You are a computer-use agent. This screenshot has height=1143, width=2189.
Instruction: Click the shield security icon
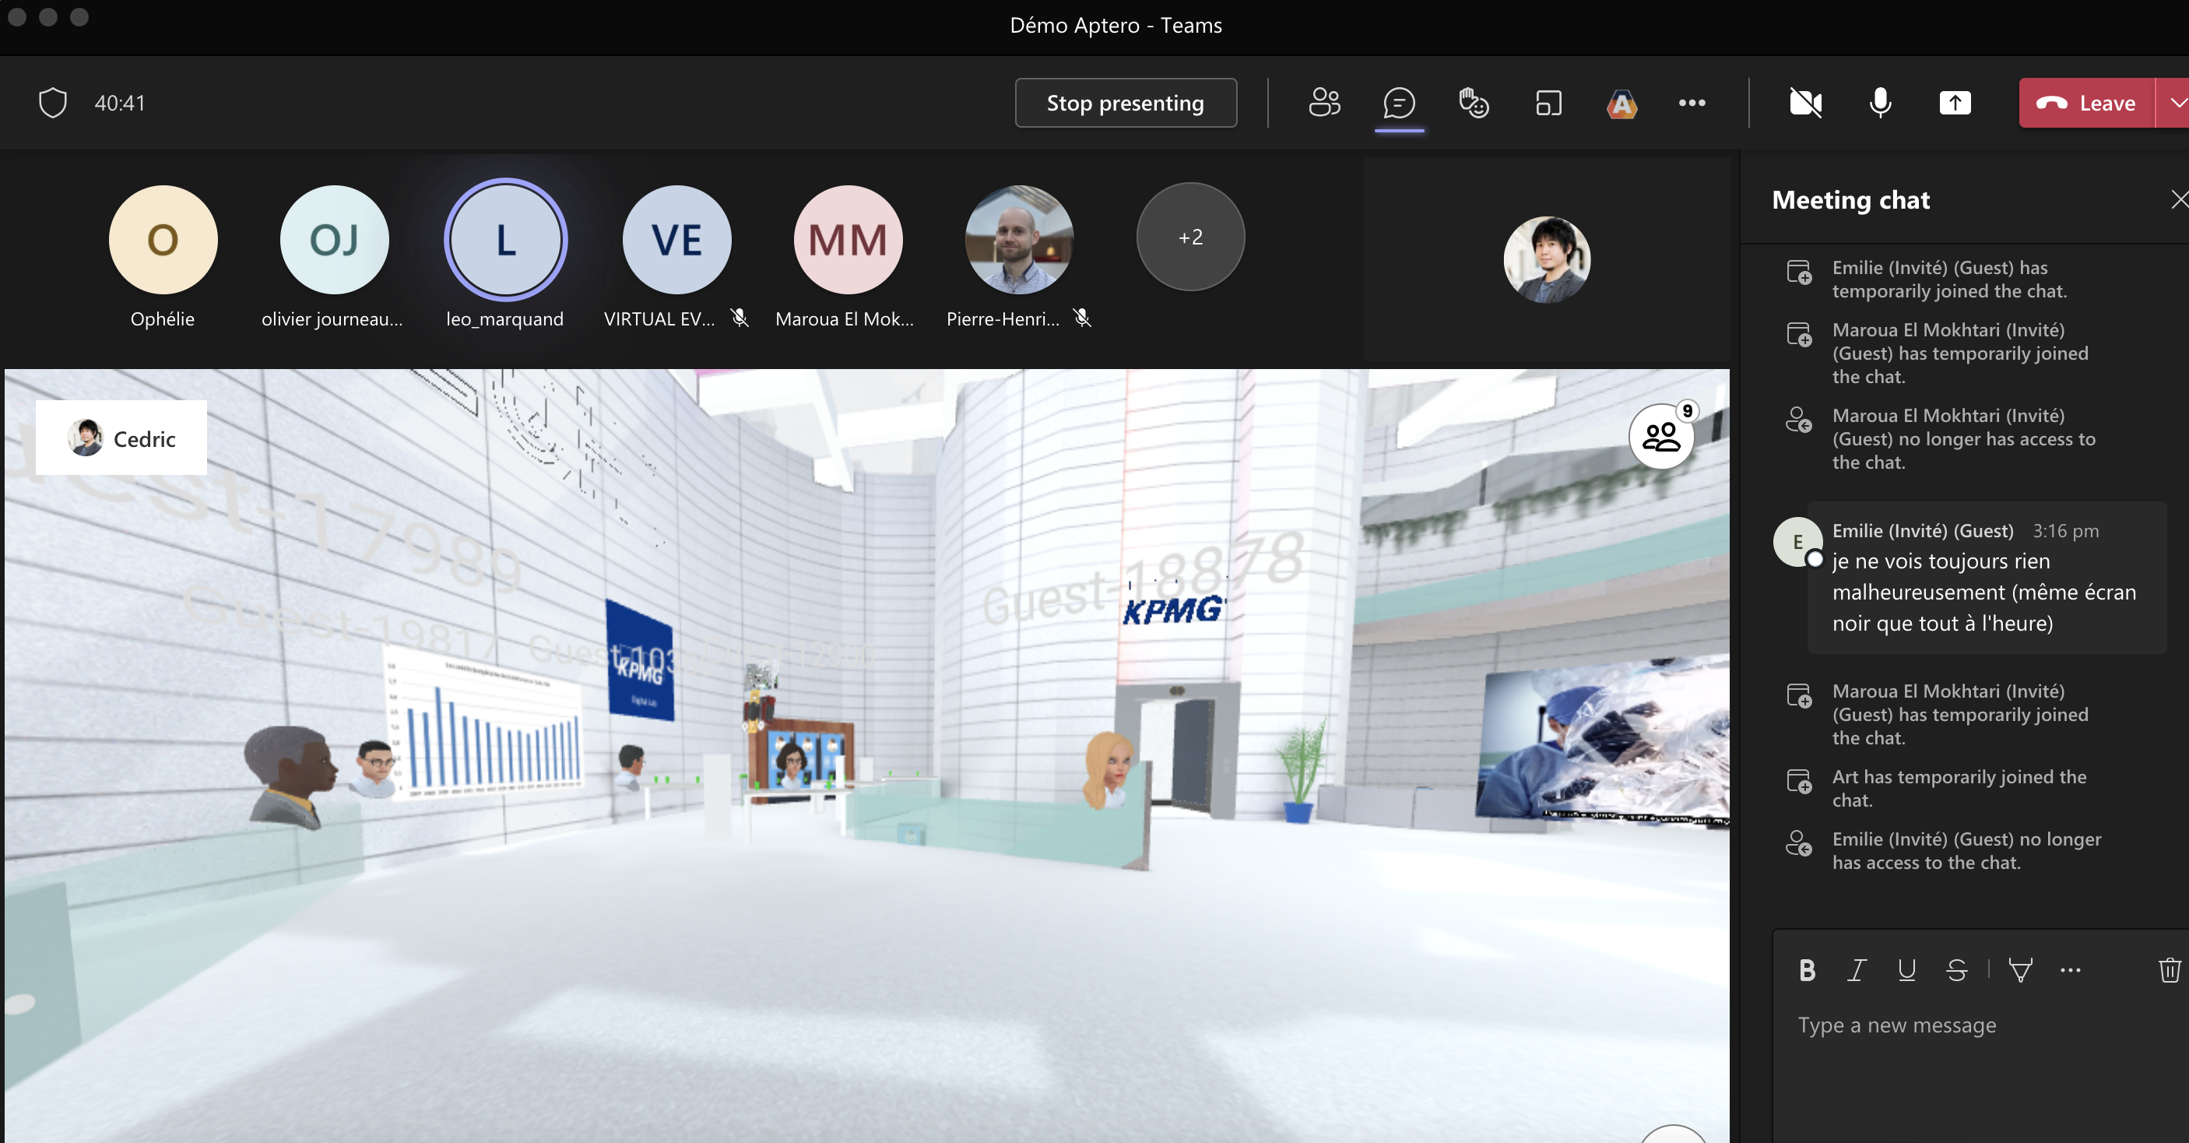[x=53, y=103]
